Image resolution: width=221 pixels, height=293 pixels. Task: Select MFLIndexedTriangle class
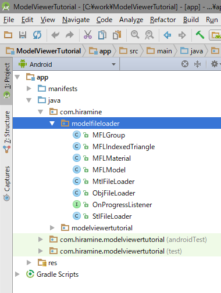coord(123,147)
